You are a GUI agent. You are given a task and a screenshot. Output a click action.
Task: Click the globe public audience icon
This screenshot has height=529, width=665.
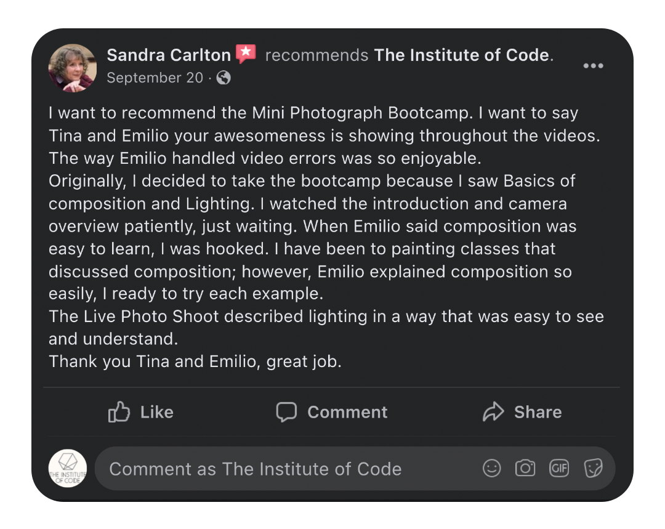coord(224,78)
